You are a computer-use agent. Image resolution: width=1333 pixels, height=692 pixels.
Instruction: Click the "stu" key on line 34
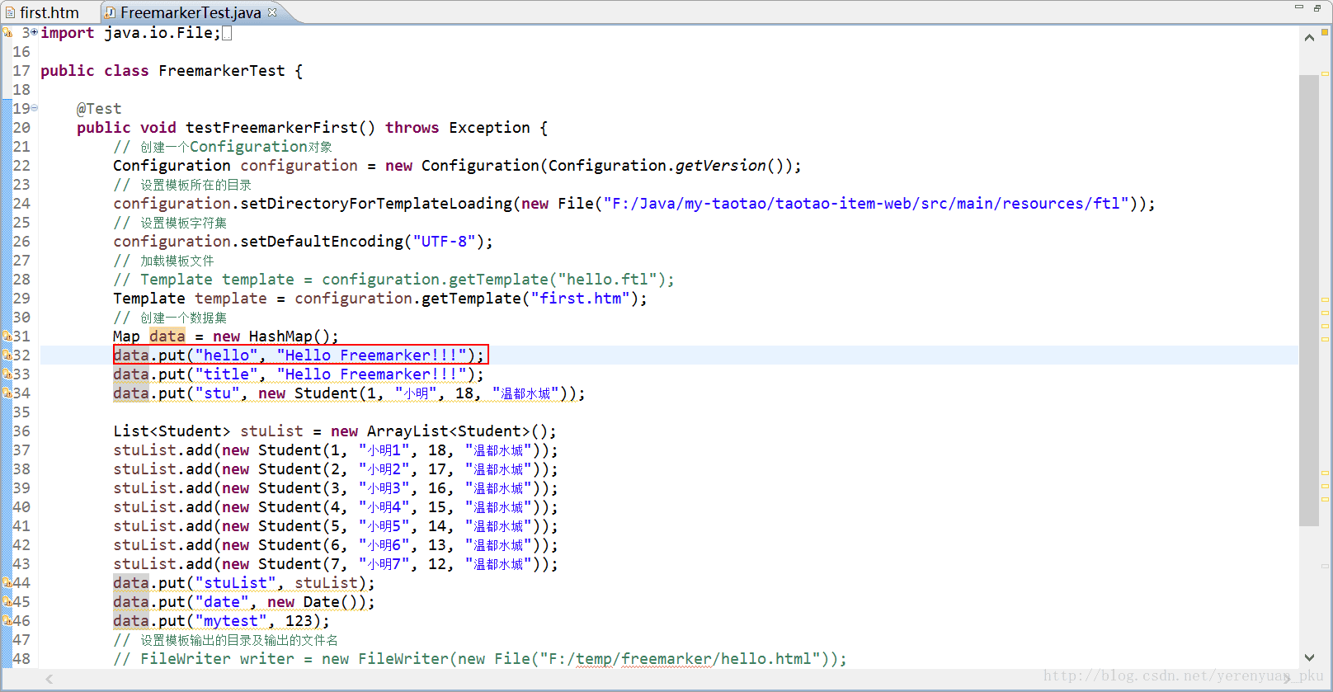(x=217, y=393)
